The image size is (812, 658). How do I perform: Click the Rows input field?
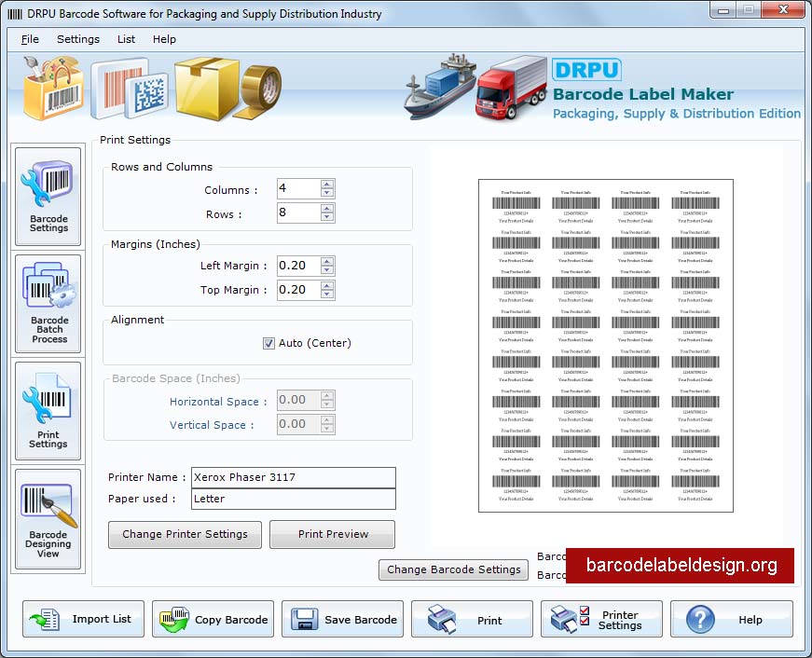point(299,212)
